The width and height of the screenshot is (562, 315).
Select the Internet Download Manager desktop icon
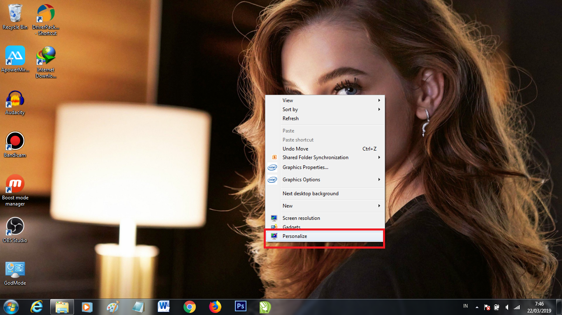(46, 62)
